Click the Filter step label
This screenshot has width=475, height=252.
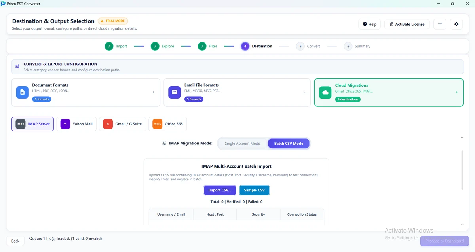(x=213, y=46)
